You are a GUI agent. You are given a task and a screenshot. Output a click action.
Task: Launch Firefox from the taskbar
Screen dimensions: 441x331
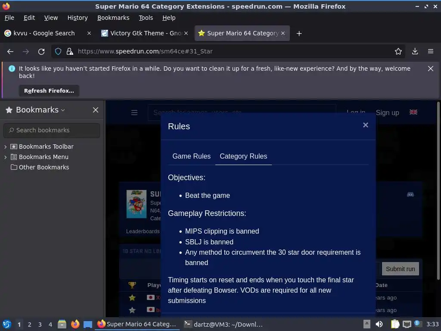(75, 324)
